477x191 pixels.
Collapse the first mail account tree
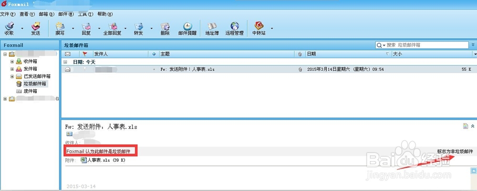[5, 54]
